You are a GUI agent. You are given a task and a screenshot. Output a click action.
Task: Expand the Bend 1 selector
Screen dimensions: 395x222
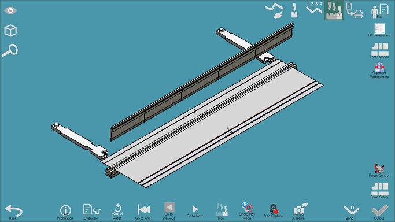(351, 212)
